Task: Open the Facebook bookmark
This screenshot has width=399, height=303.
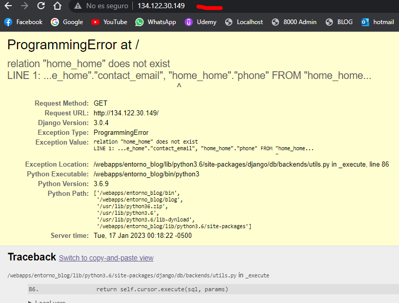Action: click(24, 22)
